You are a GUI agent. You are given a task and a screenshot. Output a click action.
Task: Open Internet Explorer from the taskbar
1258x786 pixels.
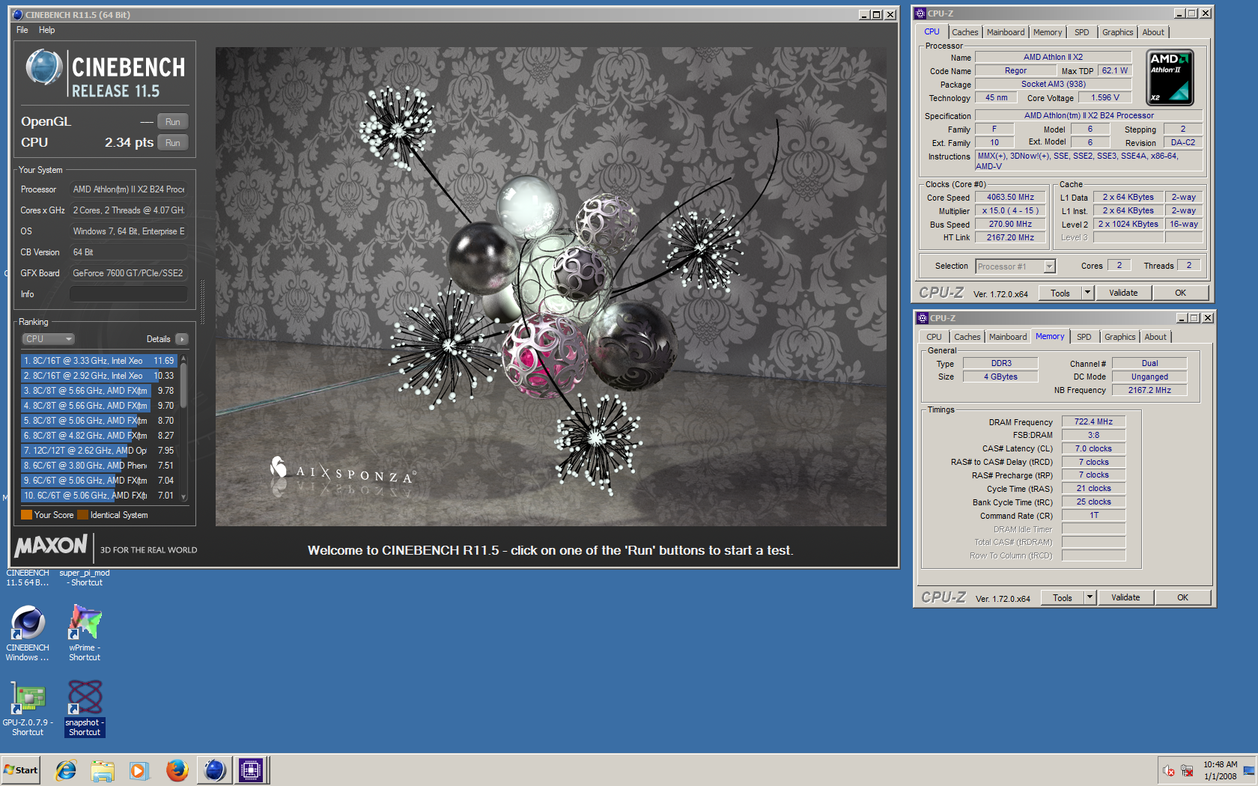(66, 770)
